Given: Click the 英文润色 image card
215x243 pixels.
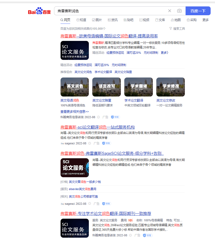Looking at the screenshot, I should tap(74, 87).
